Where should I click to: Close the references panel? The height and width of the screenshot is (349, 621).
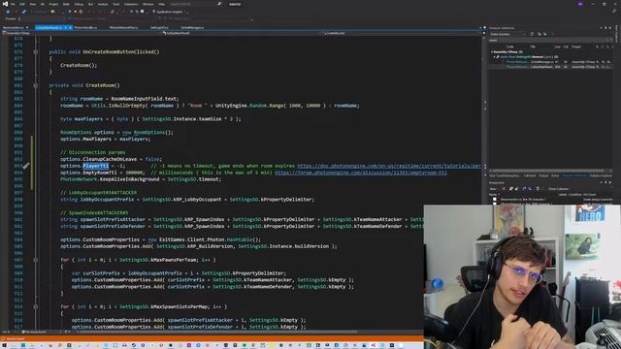tap(610, 28)
